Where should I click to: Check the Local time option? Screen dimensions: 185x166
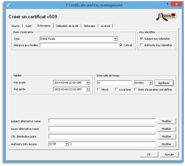click(x=117, y=90)
